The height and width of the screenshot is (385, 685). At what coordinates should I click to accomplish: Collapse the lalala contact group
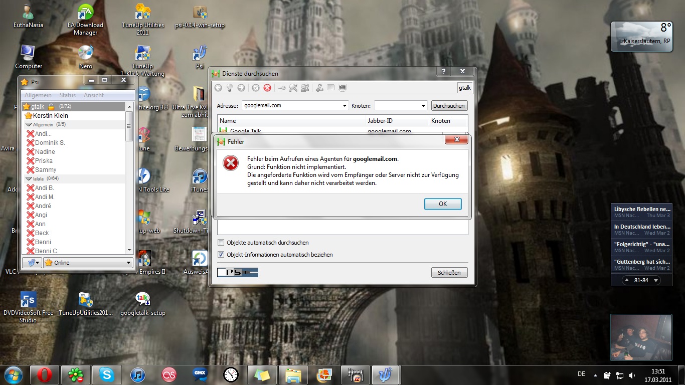click(29, 178)
